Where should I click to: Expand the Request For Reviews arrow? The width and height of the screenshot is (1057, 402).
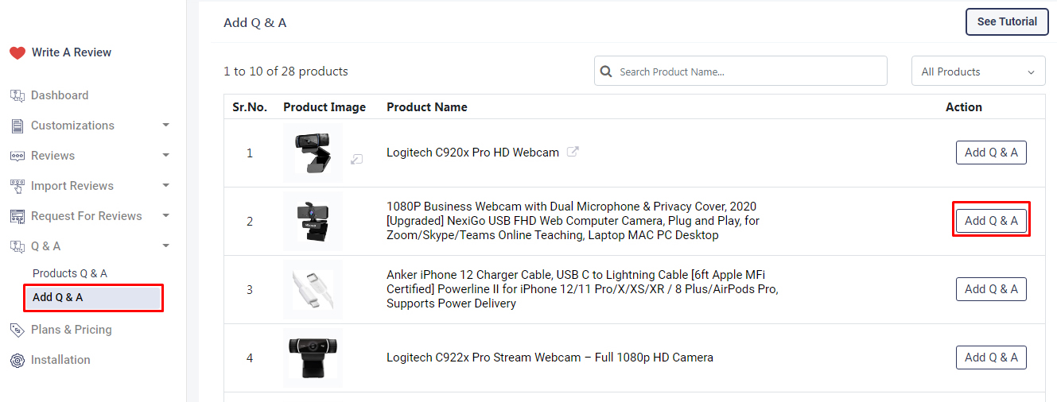click(x=165, y=216)
